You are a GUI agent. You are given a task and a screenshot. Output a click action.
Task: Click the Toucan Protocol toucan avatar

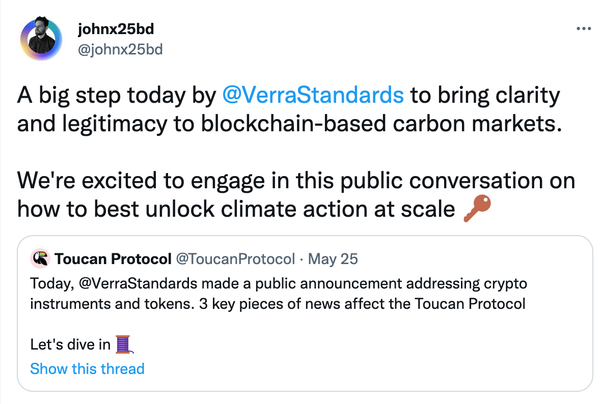[x=40, y=259]
